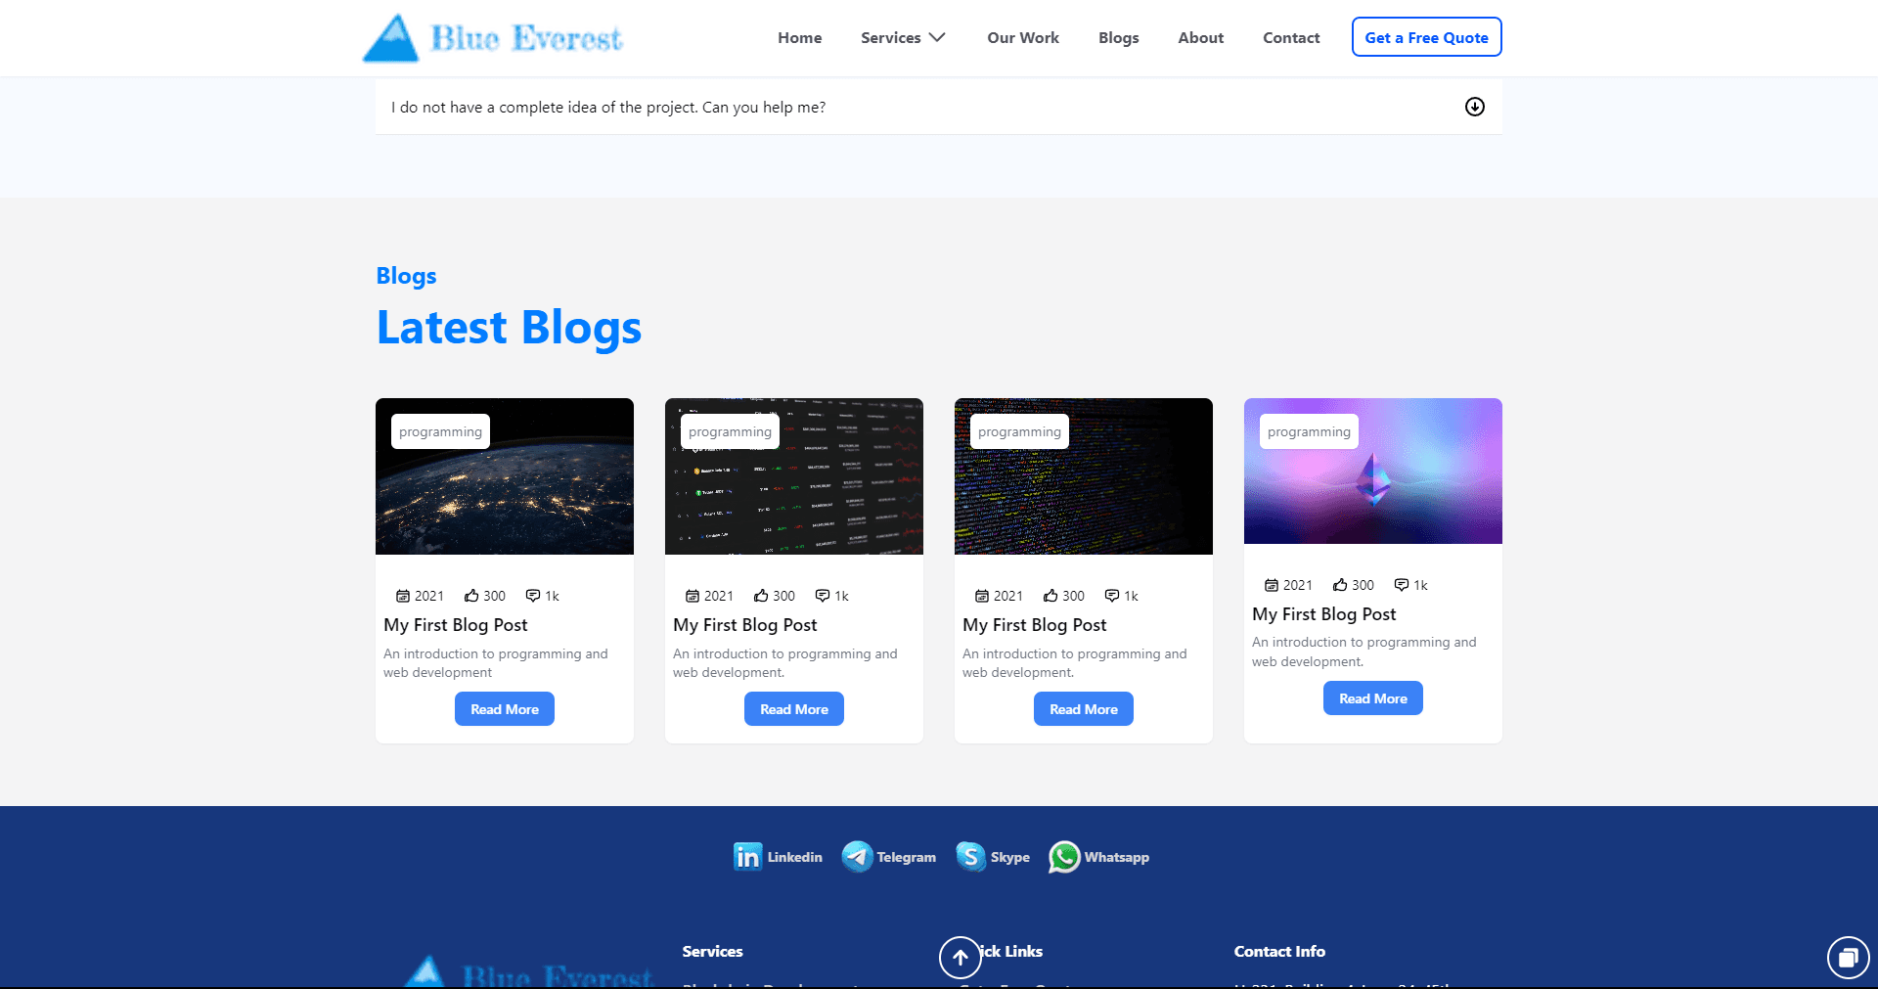Click Read More on second blog card

pos(794,709)
